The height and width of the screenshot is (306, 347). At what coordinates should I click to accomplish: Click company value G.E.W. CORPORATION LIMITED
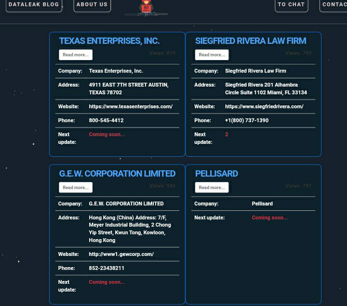point(126,204)
